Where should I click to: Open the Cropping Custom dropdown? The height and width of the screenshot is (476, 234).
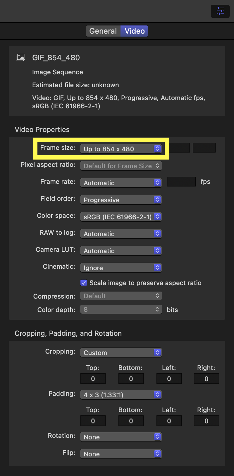pos(121,353)
